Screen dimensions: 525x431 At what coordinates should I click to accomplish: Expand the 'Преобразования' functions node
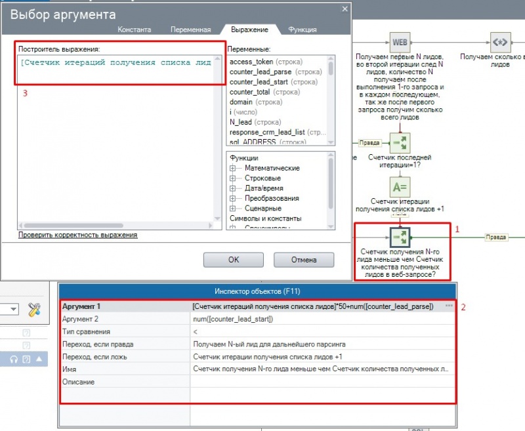(x=233, y=198)
